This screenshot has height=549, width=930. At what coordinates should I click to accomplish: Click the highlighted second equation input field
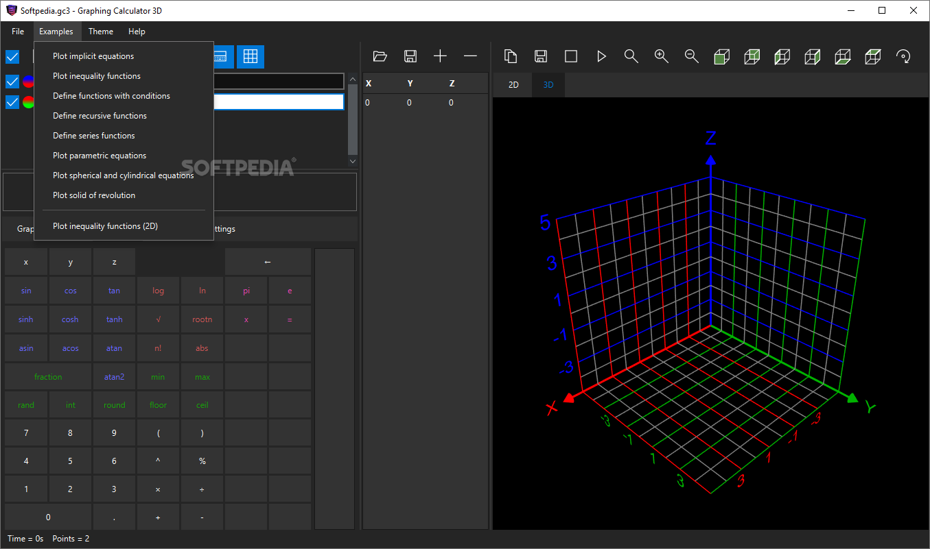pos(279,102)
